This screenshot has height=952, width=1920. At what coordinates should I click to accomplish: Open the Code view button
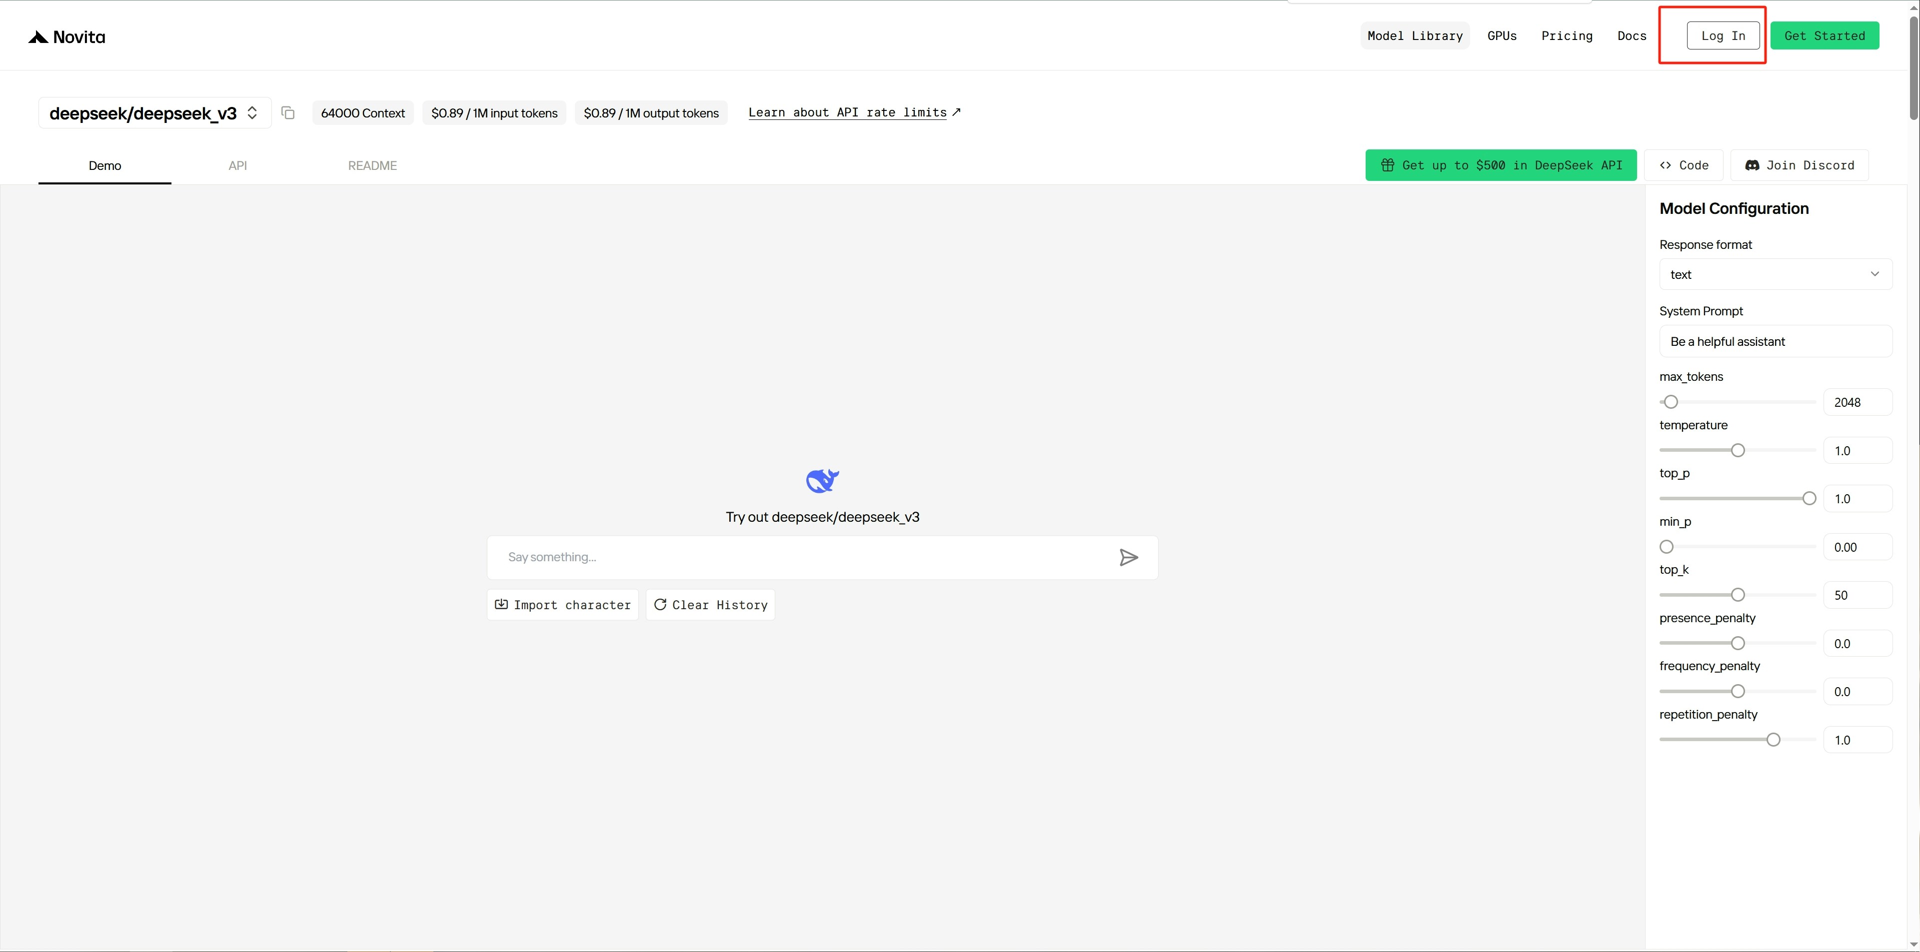(x=1684, y=165)
